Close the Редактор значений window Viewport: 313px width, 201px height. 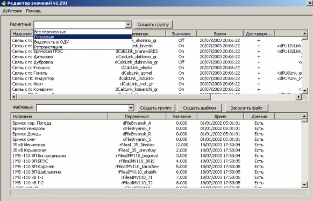tap(310, 3)
